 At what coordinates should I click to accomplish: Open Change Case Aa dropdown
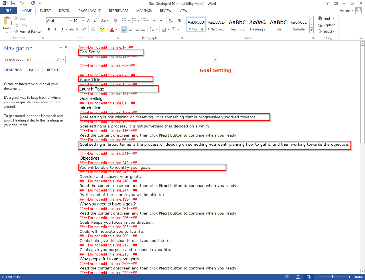point(104,20)
